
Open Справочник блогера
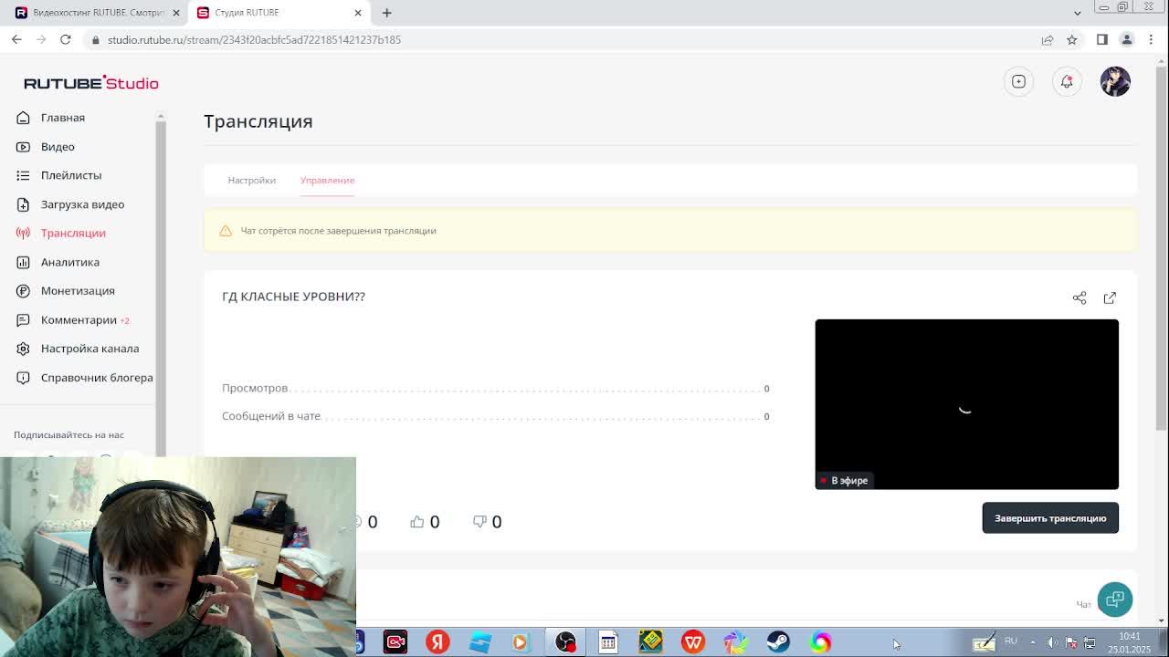click(x=97, y=378)
